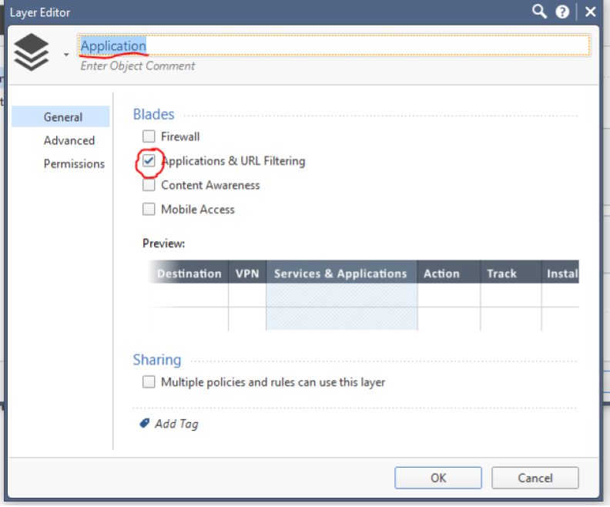Click the Destination preview column header
The width and height of the screenshot is (610, 507).
189,272
